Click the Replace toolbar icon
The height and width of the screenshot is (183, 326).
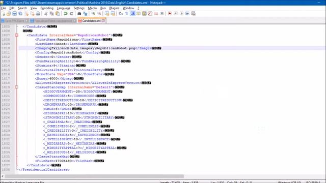point(85,14)
